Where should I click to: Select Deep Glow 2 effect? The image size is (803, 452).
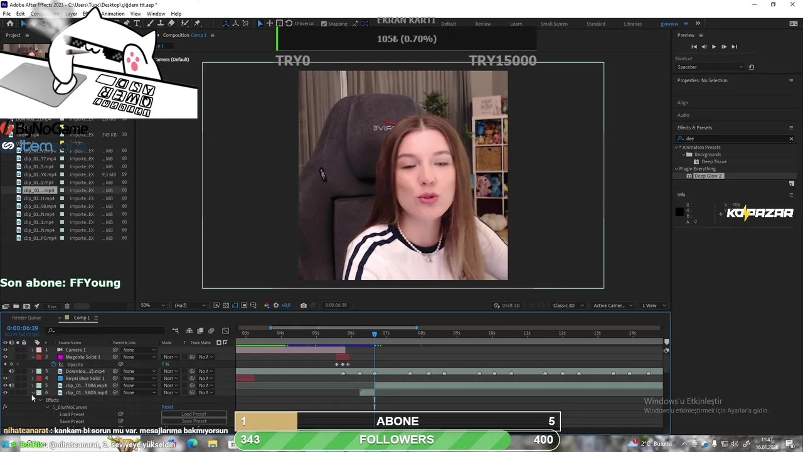click(708, 176)
